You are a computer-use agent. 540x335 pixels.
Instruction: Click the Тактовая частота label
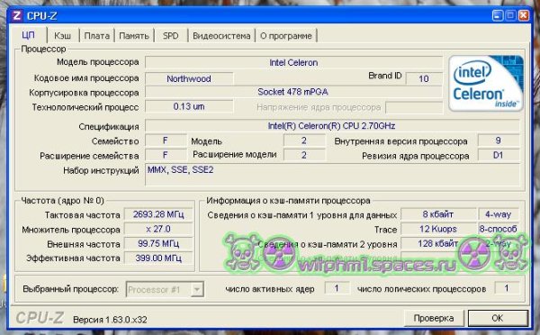point(83,215)
